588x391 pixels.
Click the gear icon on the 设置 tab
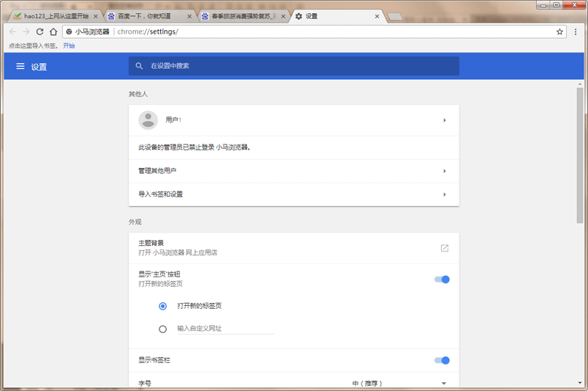pyautogui.click(x=298, y=16)
